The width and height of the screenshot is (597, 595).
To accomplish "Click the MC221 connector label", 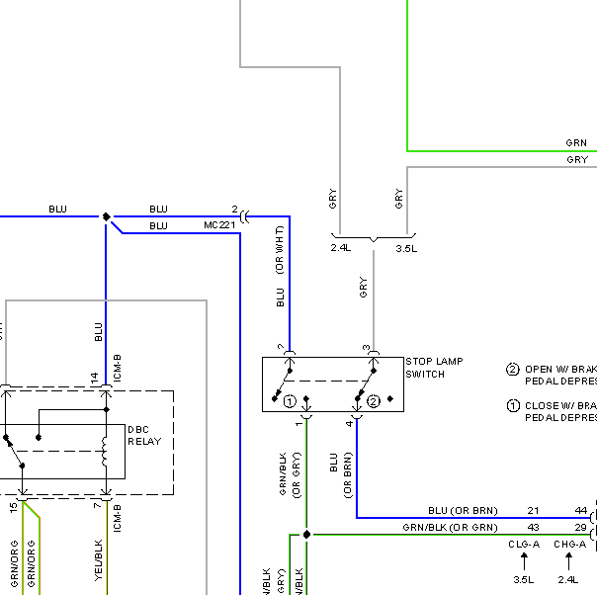I will [x=219, y=225].
